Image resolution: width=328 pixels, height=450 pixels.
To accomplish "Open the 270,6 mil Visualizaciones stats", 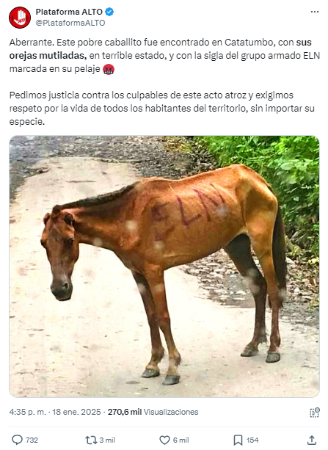I will (153, 412).
